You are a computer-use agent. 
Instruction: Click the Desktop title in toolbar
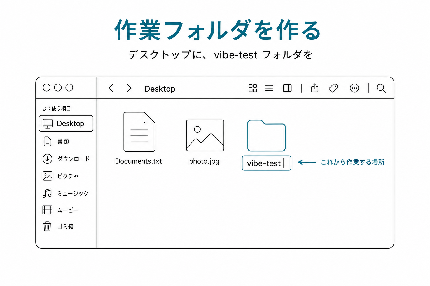tap(160, 89)
